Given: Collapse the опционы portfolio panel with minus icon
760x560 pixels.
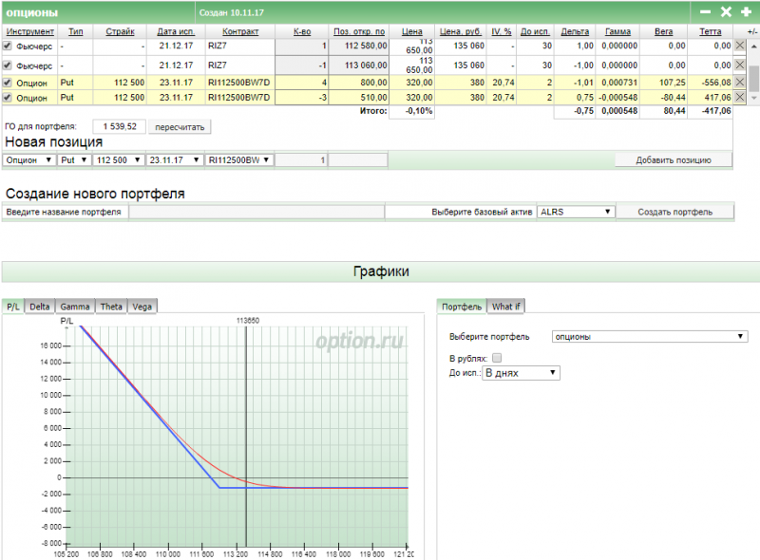Looking at the screenshot, I should (705, 12).
